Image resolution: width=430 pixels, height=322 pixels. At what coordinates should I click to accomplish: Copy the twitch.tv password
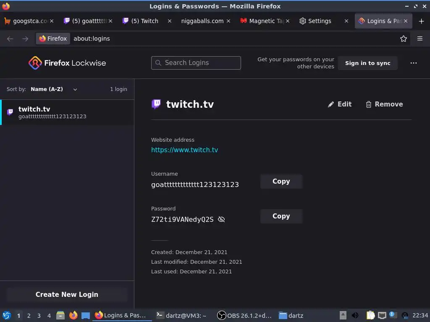281,216
